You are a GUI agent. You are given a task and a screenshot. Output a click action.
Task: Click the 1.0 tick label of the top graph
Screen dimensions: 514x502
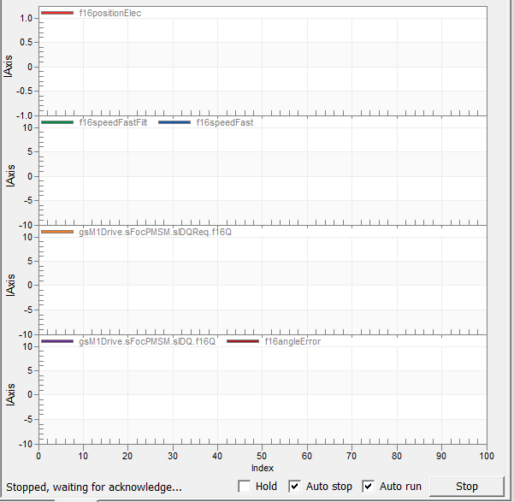(26, 18)
